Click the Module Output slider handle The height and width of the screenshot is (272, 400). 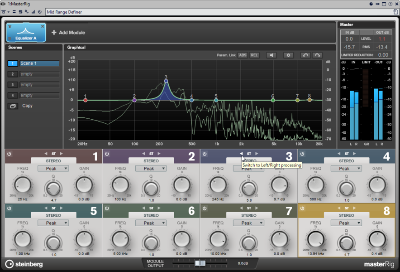(200, 263)
